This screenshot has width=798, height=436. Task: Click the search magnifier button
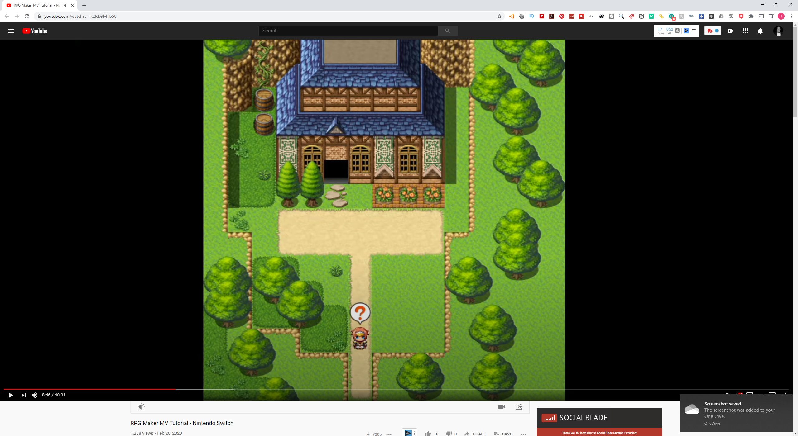pyautogui.click(x=448, y=31)
